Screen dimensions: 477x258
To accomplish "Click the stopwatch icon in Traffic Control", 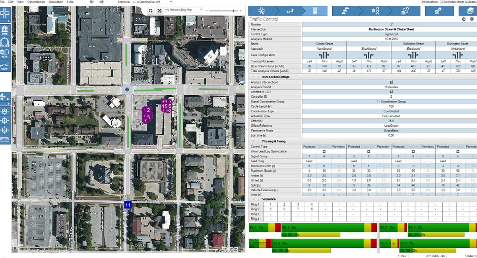I will [464, 19].
